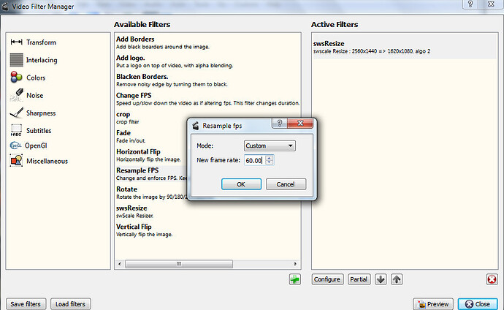Select the Add Borders filter
Viewport: 504px width, 310px height.
[207, 42]
